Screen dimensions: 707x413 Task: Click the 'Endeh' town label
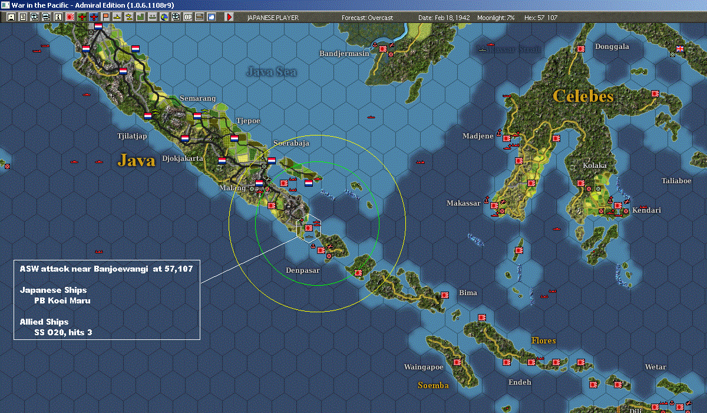pyautogui.click(x=520, y=382)
